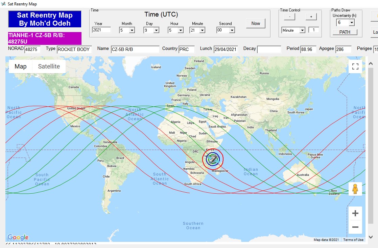Click the Google logo on the map
Screen dimensions: 378x248
18,238
